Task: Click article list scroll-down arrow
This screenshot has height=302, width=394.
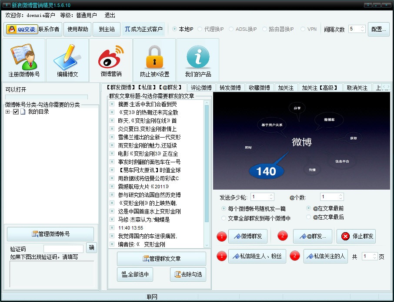Action: [207, 245]
